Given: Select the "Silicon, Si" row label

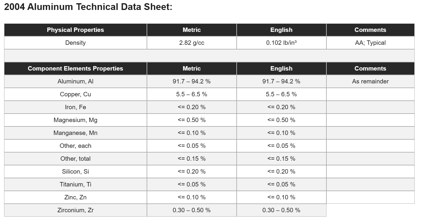Looking at the screenshot, I should tap(75, 172).
